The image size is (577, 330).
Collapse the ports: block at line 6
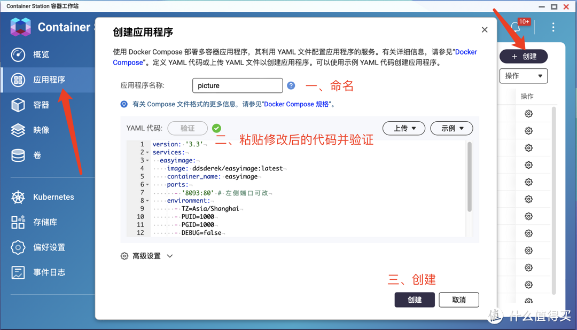pos(147,185)
